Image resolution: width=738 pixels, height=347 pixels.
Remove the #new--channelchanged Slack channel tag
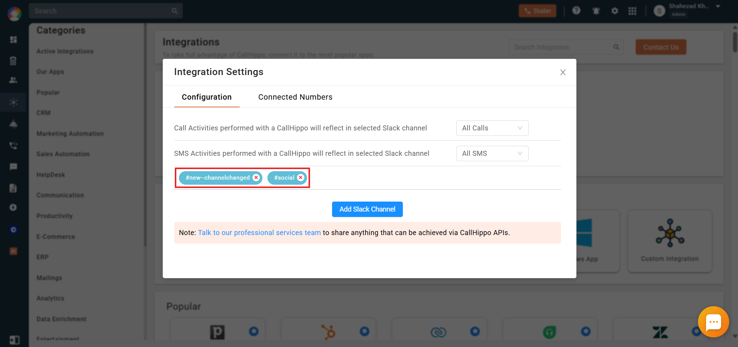[256, 177]
